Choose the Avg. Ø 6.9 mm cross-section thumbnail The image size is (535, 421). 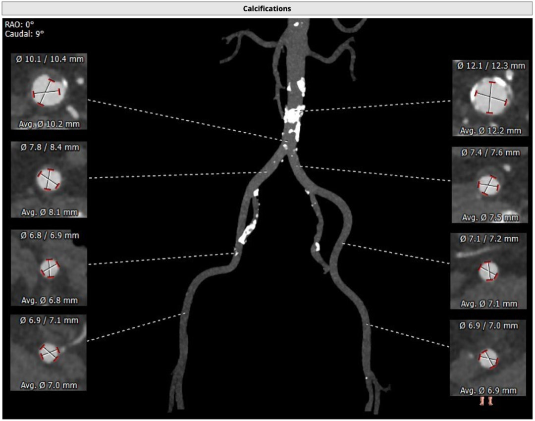click(x=487, y=358)
